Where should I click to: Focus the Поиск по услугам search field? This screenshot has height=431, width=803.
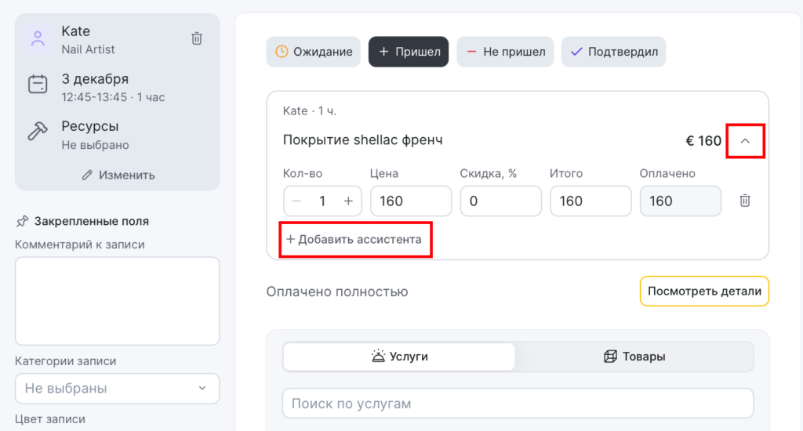518,404
